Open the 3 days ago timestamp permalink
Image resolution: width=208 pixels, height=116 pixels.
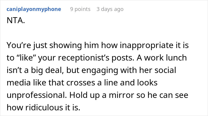110,9
